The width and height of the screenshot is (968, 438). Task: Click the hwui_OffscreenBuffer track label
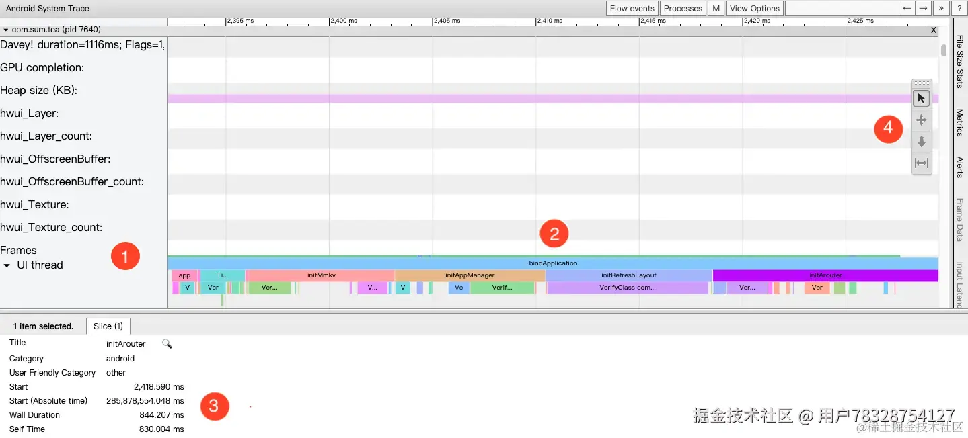click(55, 159)
